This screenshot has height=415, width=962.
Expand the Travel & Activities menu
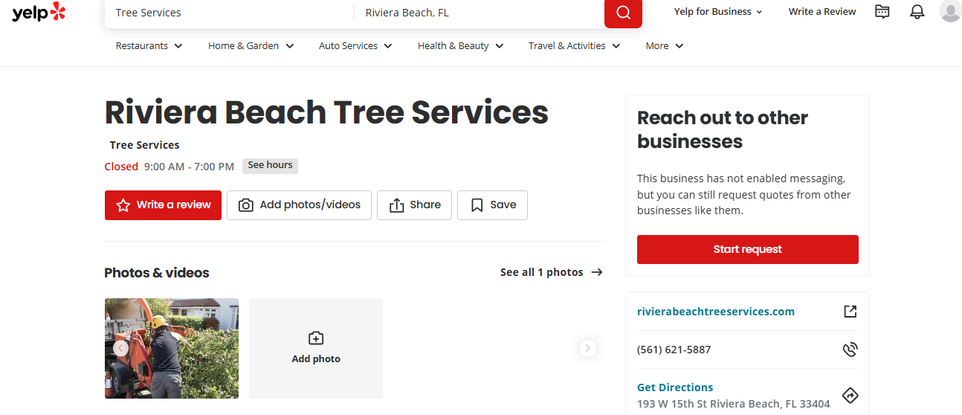[574, 45]
